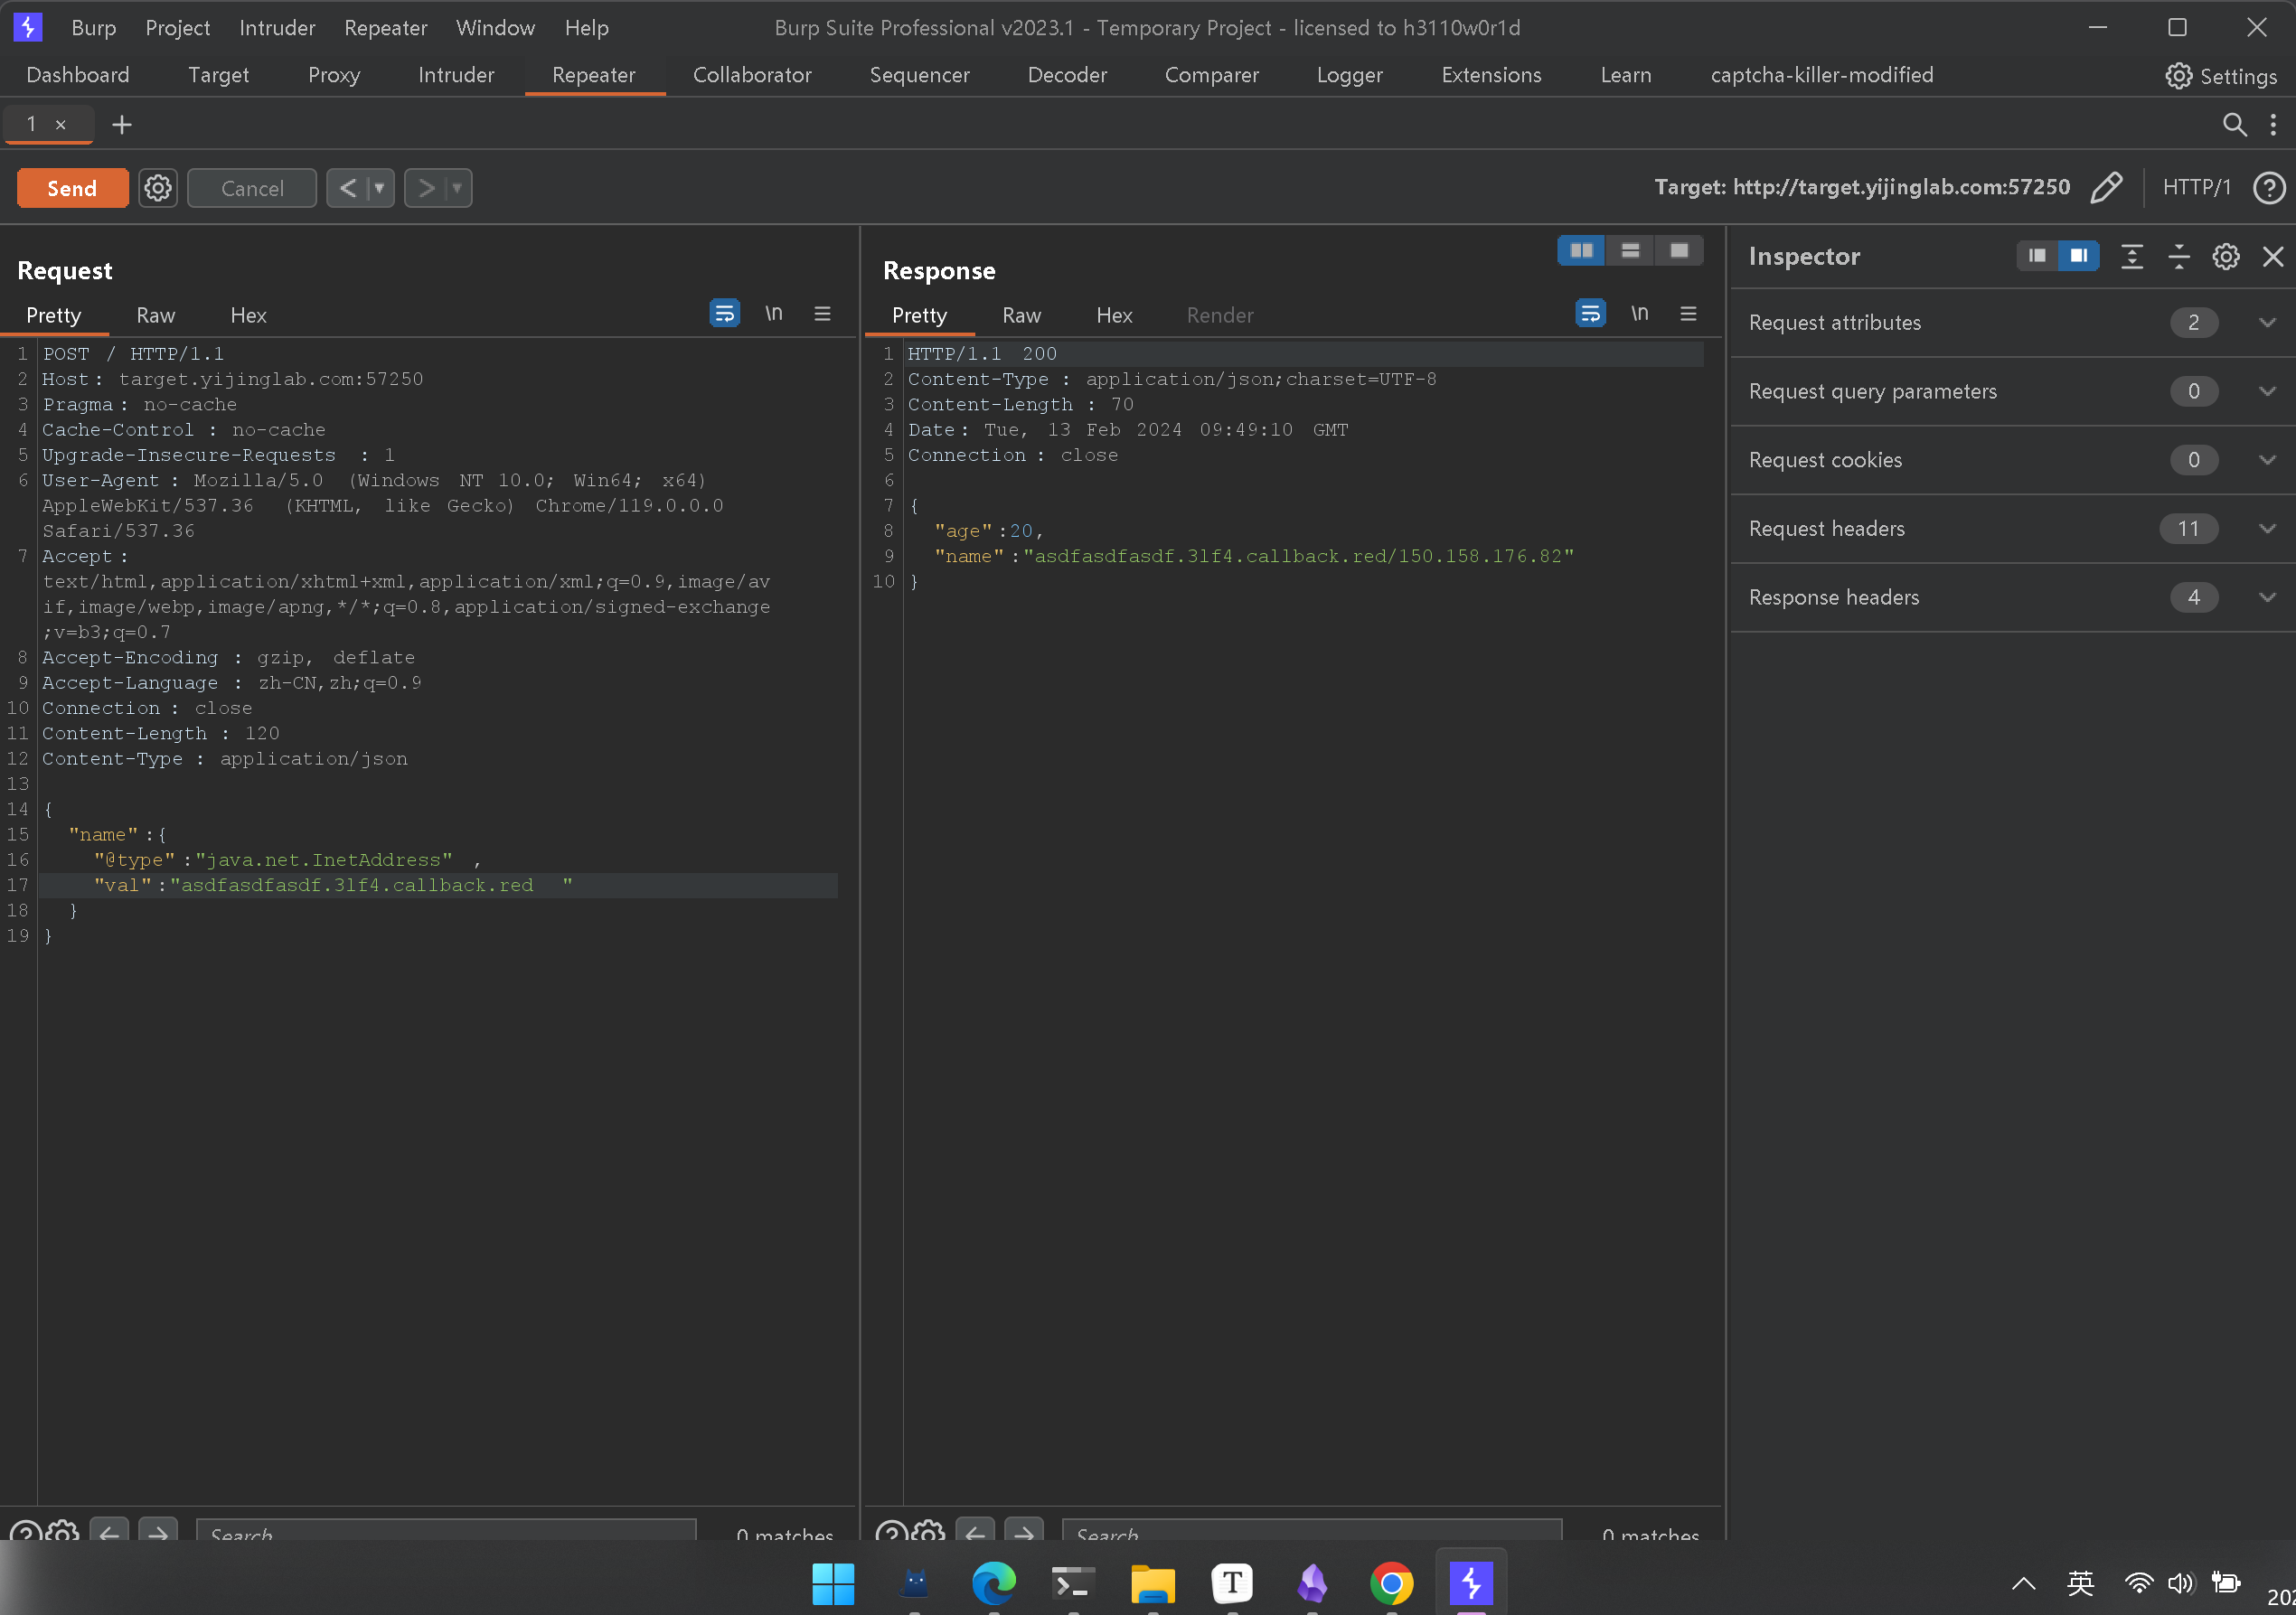Click the Repeater search magnifier icon
The image size is (2296, 1615).
click(x=2234, y=125)
